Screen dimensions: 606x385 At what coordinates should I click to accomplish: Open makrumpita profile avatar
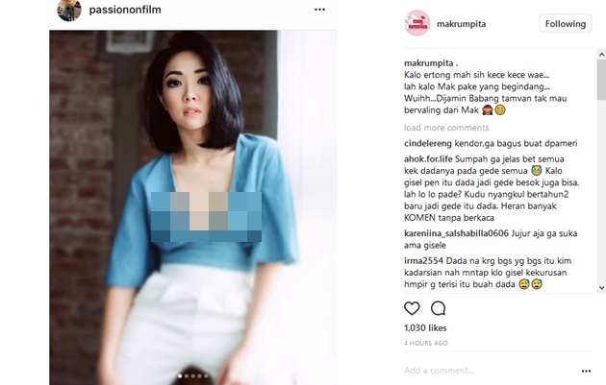click(x=417, y=23)
